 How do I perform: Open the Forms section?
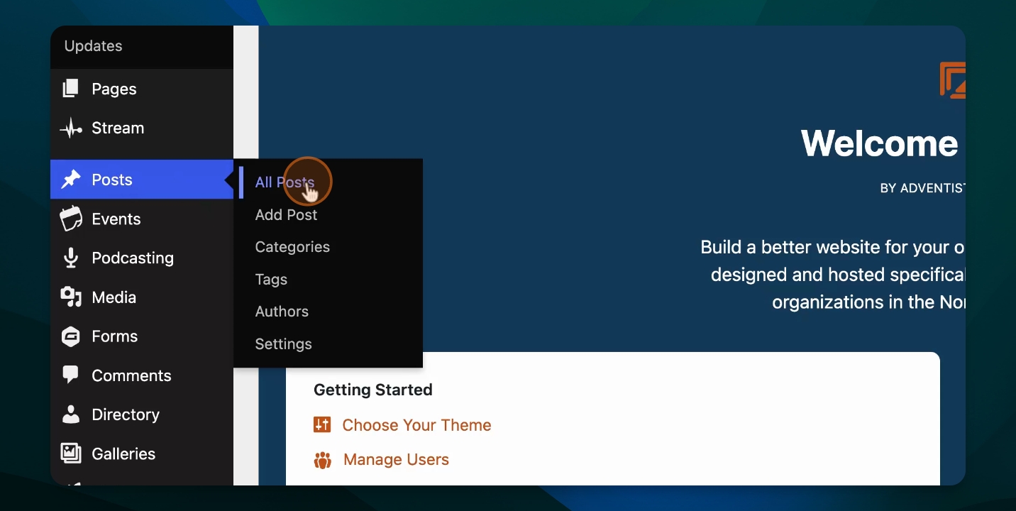(x=114, y=336)
